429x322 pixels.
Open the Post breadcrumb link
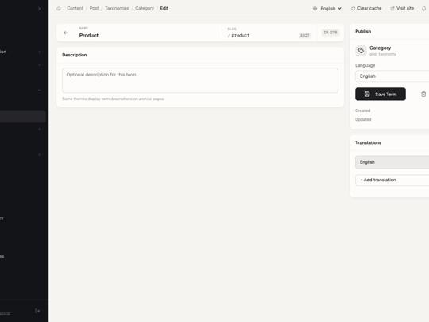94,8
